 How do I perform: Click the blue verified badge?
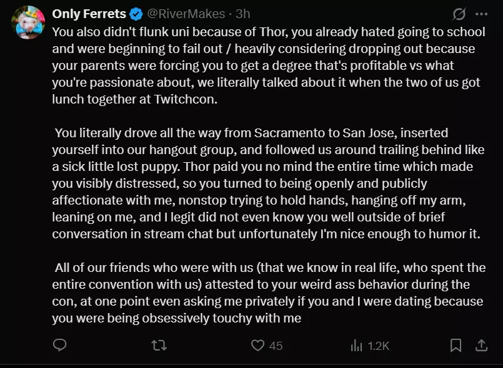pos(136,14)
